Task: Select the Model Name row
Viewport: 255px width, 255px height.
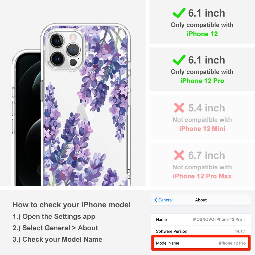Action: point(201,243)
